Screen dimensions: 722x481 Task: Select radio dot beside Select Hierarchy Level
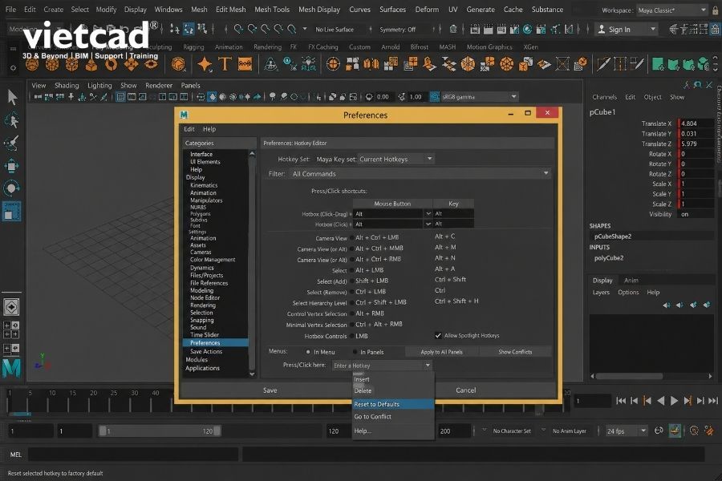(x=352, y=303)
